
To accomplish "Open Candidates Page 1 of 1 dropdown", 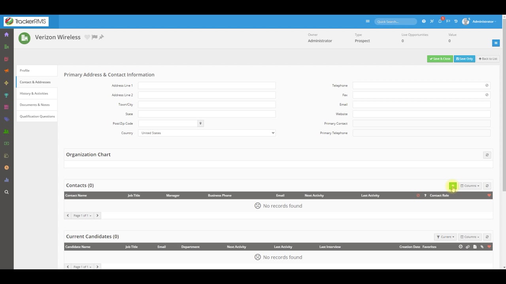I will pyautogui.click(x=82, y=267).
